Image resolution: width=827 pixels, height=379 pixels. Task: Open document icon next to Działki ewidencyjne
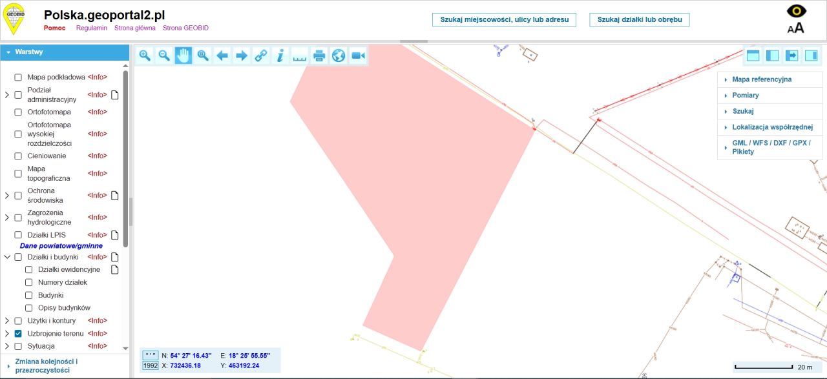(x=115, y=269)
